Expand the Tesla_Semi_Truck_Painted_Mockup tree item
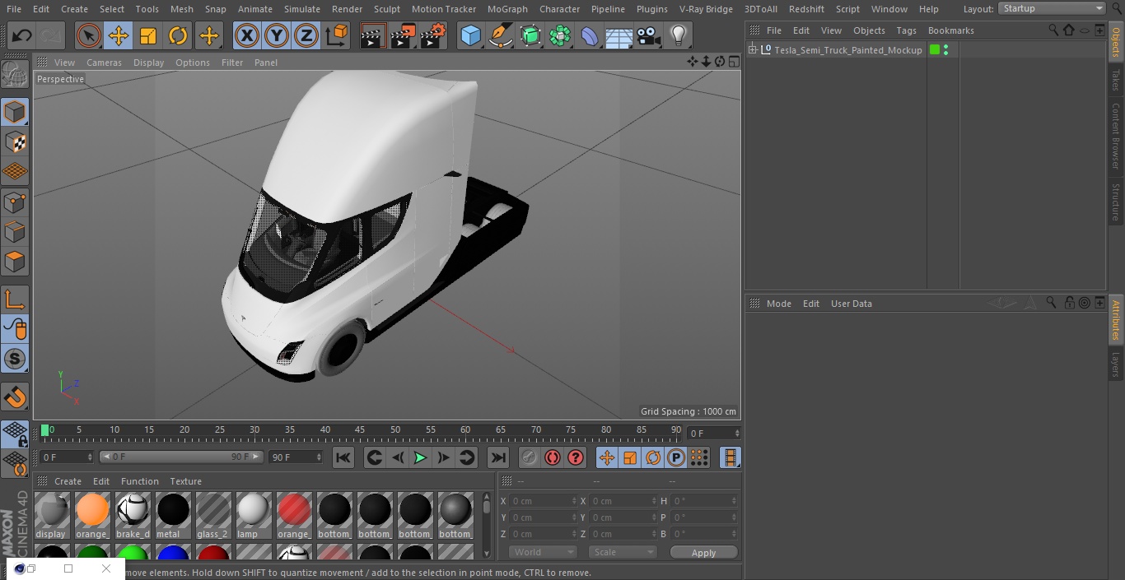The width and height of the screenshot is (1125, 580). (752, 50)
